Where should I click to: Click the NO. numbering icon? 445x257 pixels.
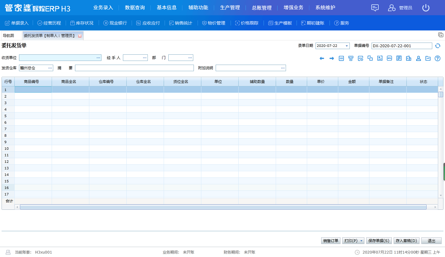(389, 58)
